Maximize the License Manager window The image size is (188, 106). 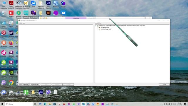(x=164, y=20)
